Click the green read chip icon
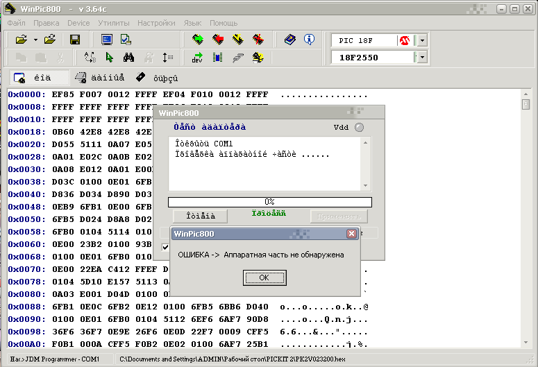 (x=198, y=40)
